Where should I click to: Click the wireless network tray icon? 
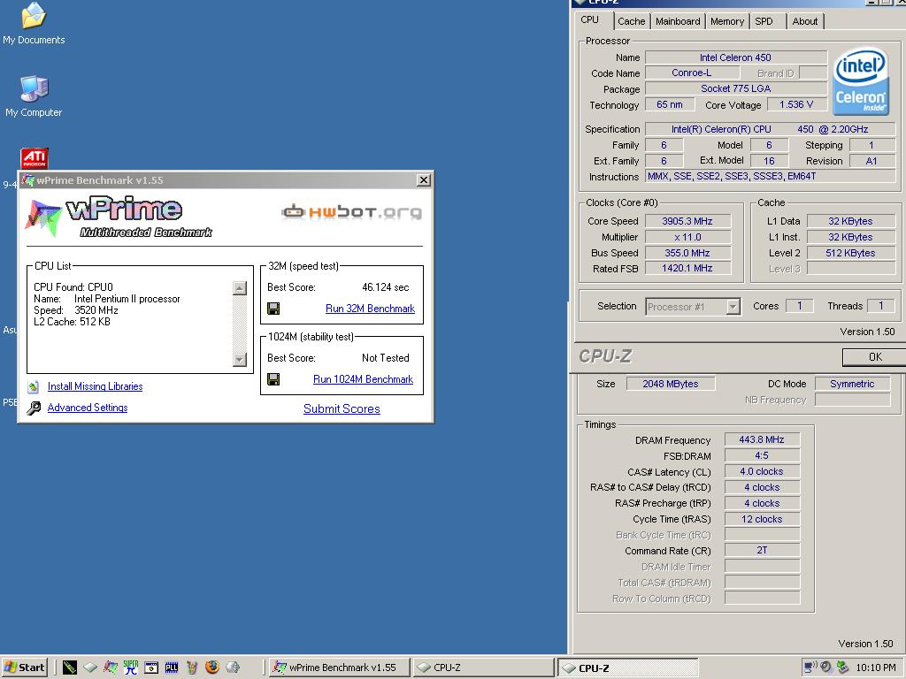[810, 668]
